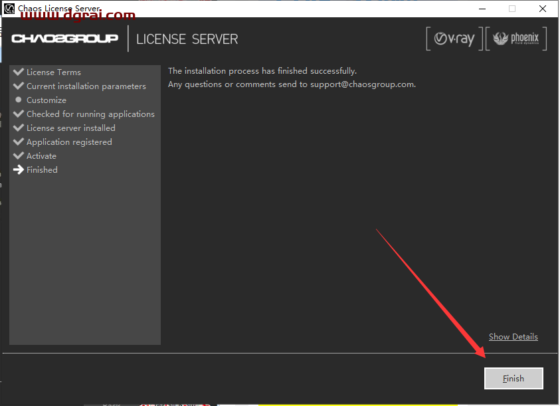Click the V-Ray logo icon
The width and height of the screenshot is (560, 406).
click(x=454, y=39)
